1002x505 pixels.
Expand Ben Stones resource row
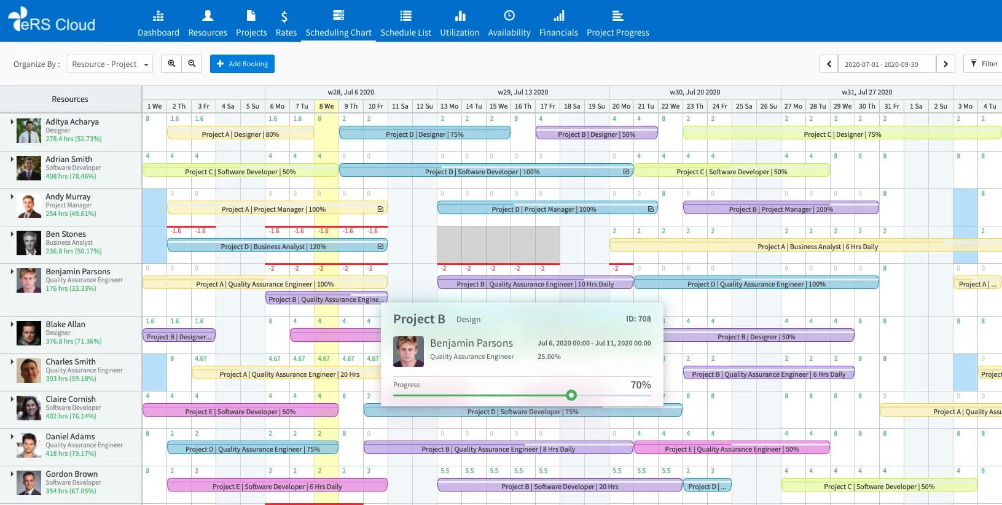point(12,234)
